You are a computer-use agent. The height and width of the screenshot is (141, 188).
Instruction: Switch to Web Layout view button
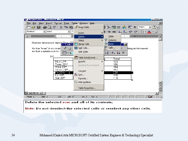click(30, 93)
